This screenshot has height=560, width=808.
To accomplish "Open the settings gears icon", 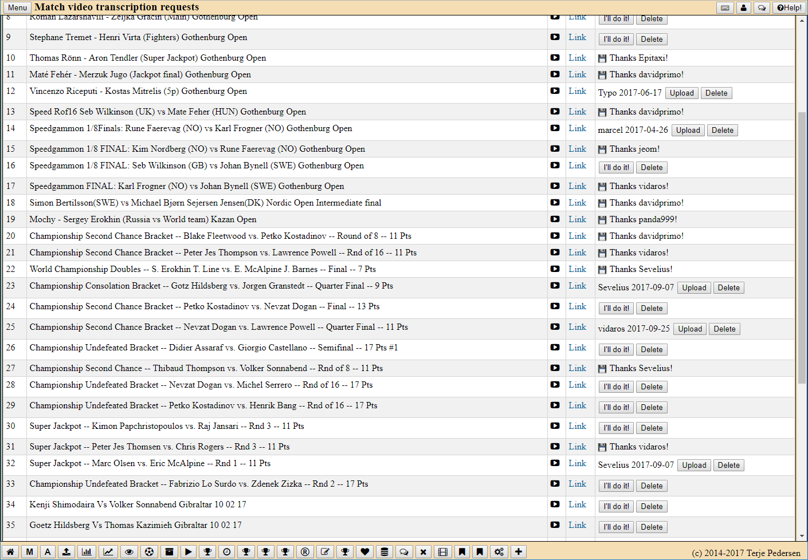I will click(499, 552).
